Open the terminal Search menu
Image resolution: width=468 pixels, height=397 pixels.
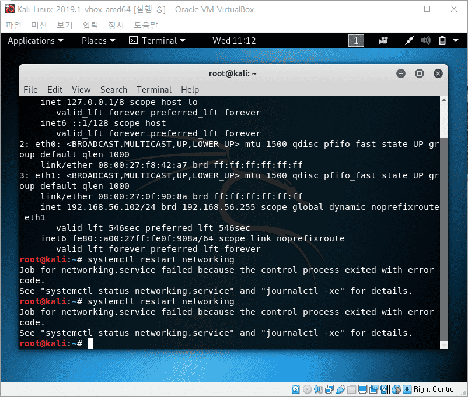(x=114, y=89)
